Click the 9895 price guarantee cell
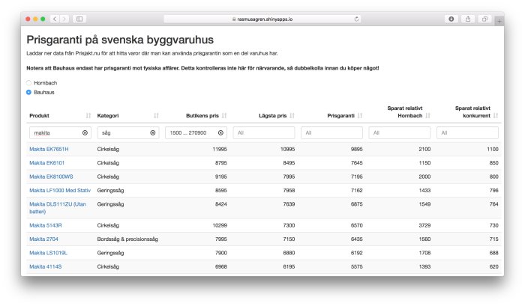 (x=356, y=150)
